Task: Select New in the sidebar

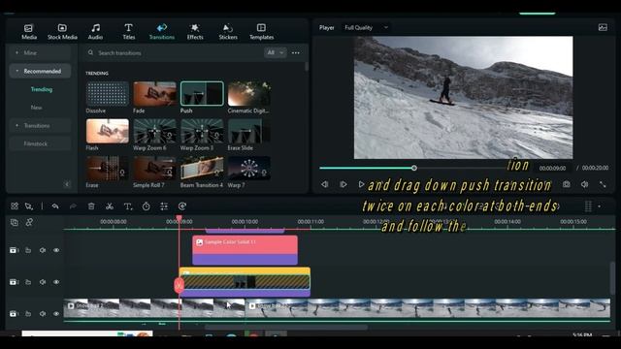Action: pyautogui.click(x=37, y=108)
